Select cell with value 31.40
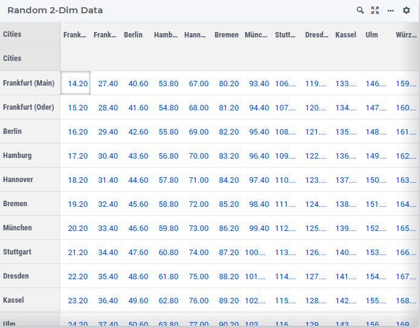 tap(106, 180)
